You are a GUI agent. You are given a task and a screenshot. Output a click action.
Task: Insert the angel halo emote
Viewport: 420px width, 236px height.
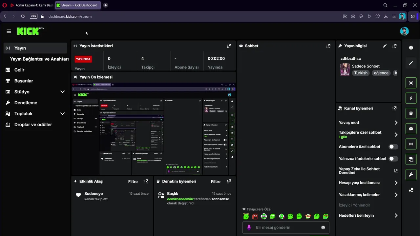pyautogui.click(x=246, y=216)
